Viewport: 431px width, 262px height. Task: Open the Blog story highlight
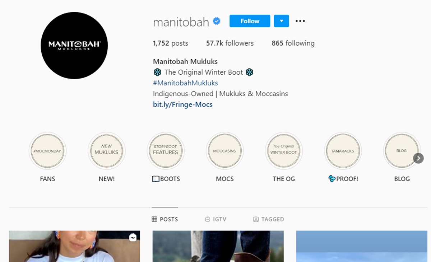click(x=402, y=151)
